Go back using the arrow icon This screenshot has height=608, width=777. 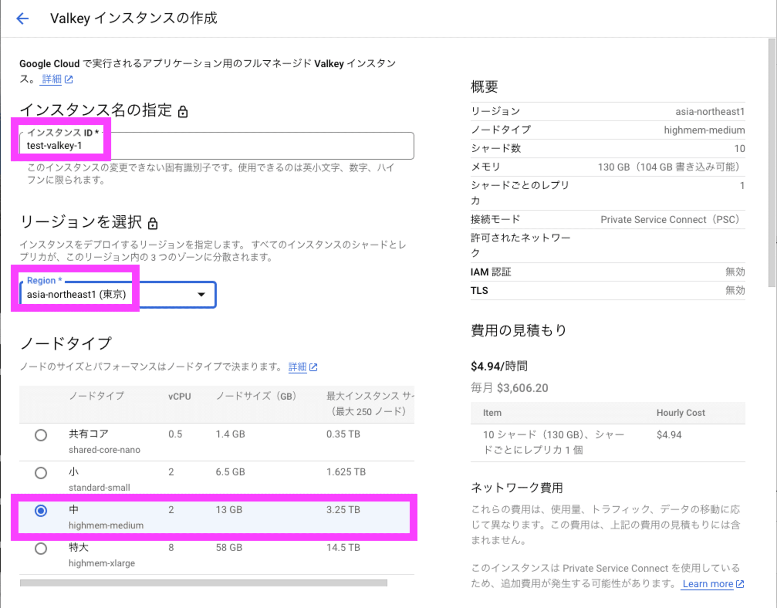pos(23,18)
